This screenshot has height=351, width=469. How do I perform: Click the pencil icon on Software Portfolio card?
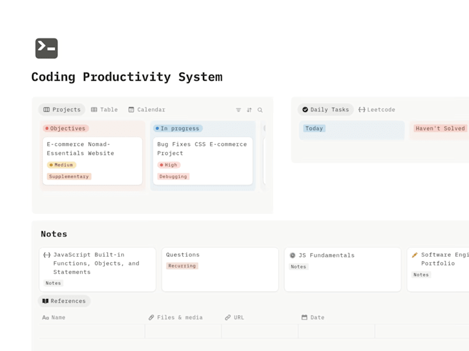click(x=414, y=255)
